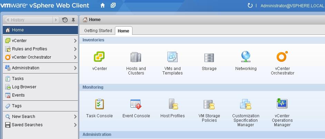Go forward with History right arrow
The image size is (325, 139).
click(x=56, y=20)
